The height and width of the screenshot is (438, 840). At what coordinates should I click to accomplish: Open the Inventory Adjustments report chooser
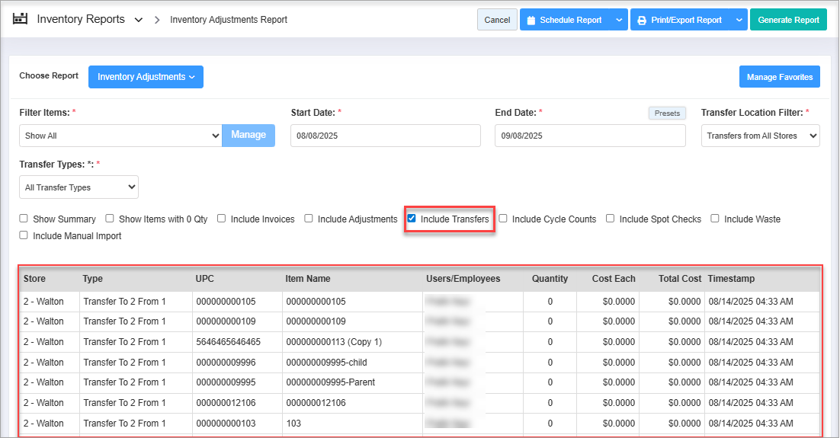pos(146,77)
